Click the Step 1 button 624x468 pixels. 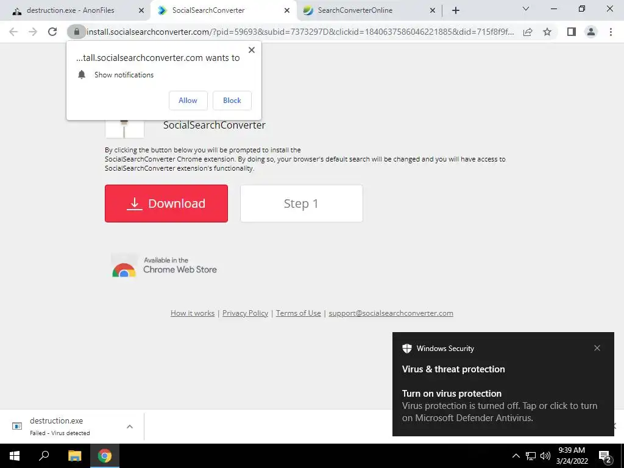click(x=301, y=204)
